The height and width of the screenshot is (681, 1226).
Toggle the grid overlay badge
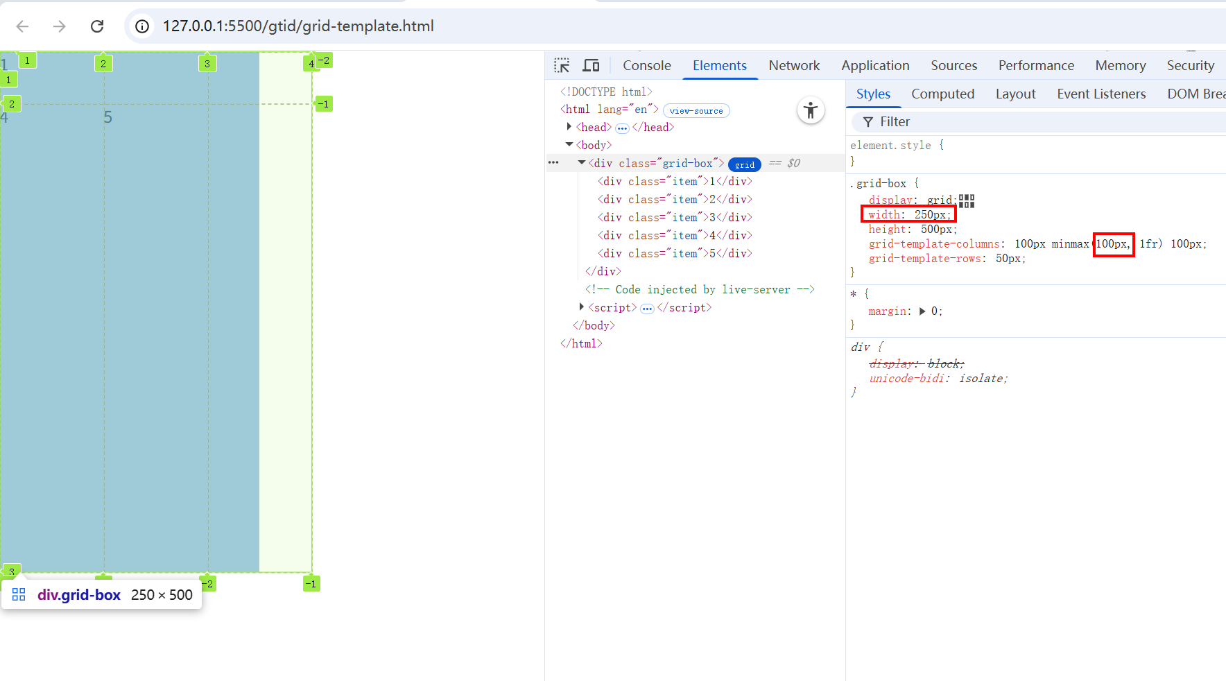[745, 164]
